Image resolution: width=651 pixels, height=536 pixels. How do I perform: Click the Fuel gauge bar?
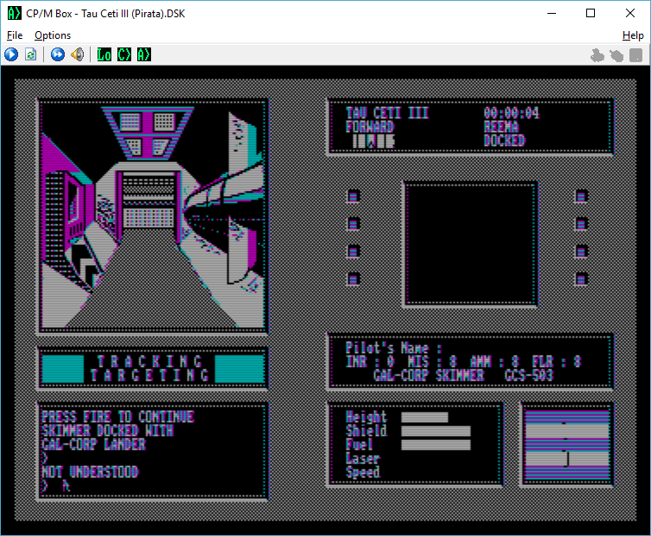point(436,445)
